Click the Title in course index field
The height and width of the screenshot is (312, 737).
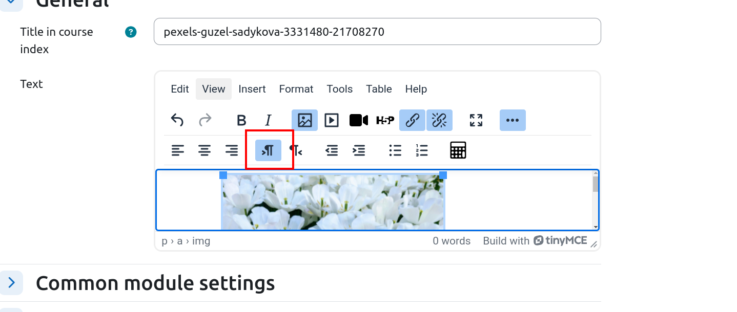point(377,32)
